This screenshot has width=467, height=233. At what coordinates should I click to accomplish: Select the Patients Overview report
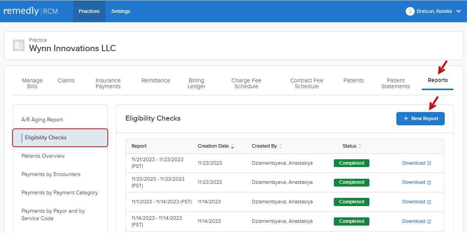pos(43,156)
